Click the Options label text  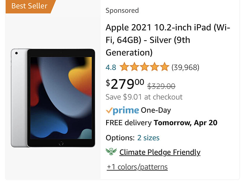[120, 138]
